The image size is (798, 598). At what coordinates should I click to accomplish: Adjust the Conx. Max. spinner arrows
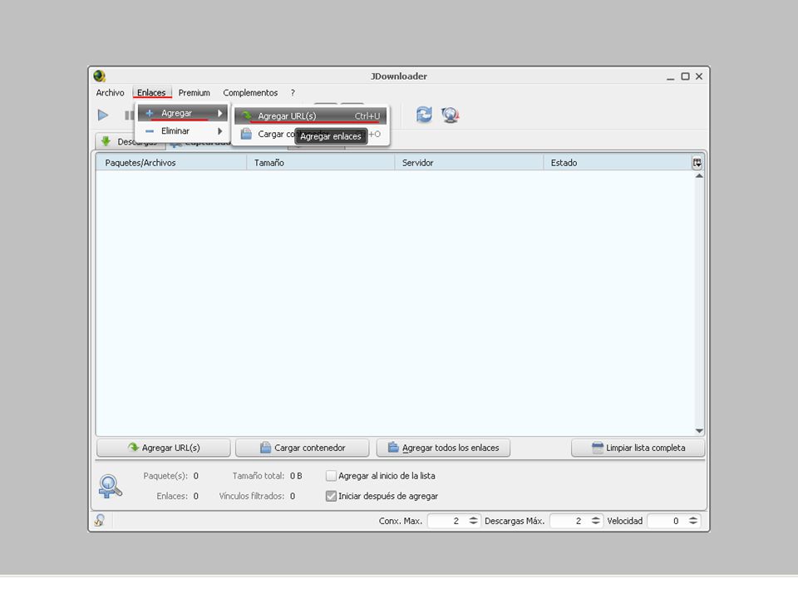(473, 521)
